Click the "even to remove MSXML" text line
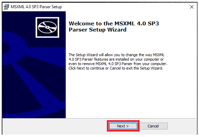Viewport: 199px width, 137px height. (118, 64)
